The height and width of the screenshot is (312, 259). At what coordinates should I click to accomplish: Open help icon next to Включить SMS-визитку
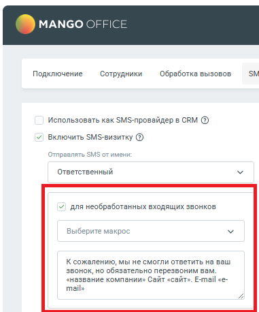pyautogui.click(x=139, y=138)
